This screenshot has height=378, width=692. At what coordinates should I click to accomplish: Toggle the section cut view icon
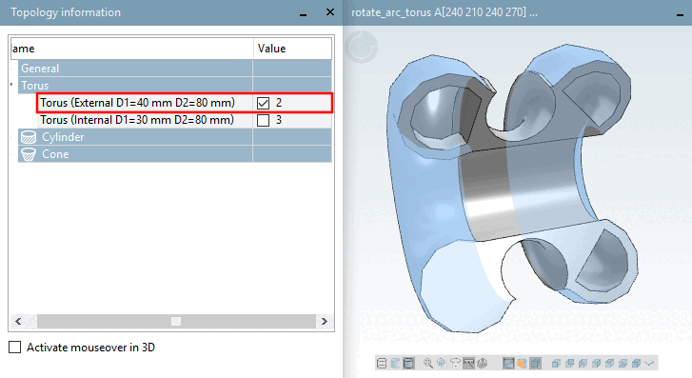[x=508, y=363]
